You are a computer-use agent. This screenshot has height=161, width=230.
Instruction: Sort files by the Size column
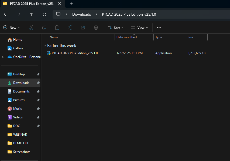pos(190,37)
